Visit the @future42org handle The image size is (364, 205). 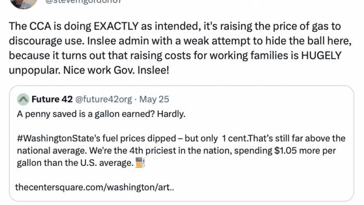[x=104, y=99]
